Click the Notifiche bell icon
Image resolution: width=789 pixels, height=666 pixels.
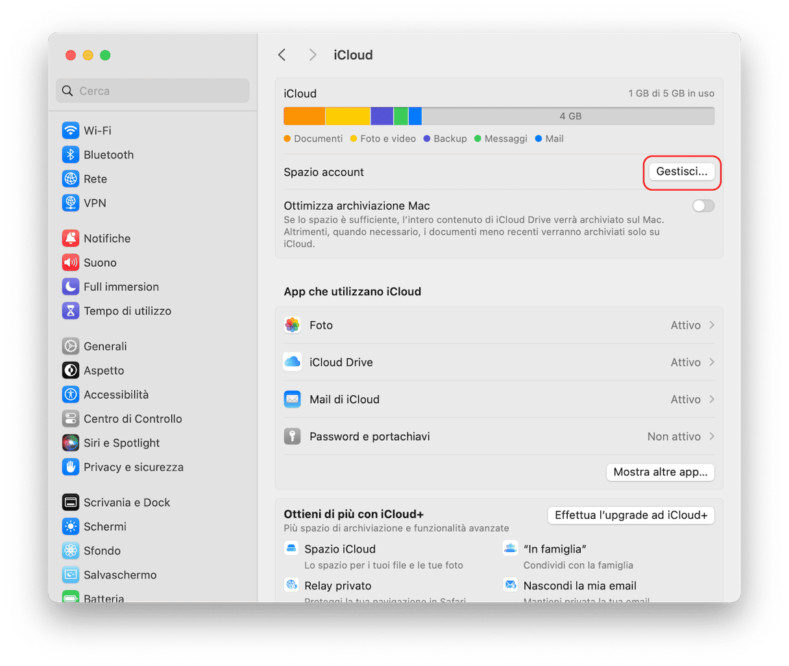coord(70,238)
